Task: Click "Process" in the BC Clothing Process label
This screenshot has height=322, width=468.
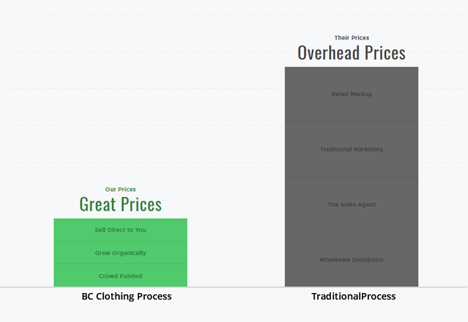Action: pyautogui.click(x=154, y=296)
